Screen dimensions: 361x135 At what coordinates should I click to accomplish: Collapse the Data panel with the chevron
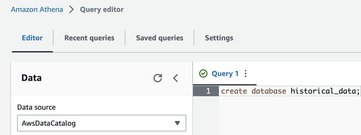(176, 78)
